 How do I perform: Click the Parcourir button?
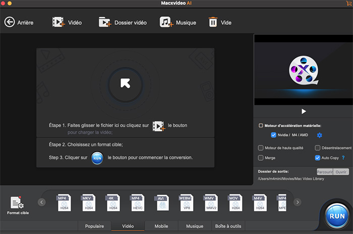coord(325,172)
